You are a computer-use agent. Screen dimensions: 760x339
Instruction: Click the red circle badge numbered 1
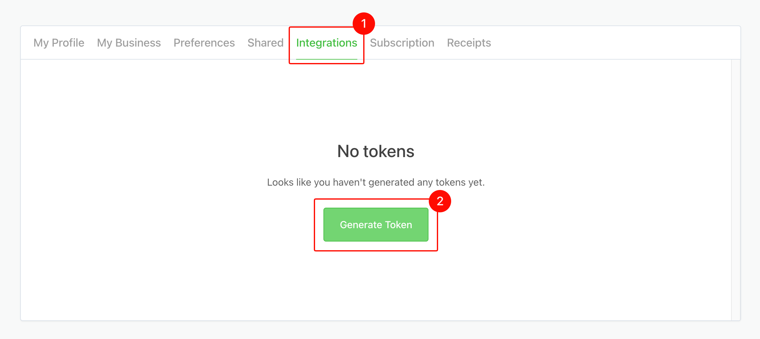(364, 24)
